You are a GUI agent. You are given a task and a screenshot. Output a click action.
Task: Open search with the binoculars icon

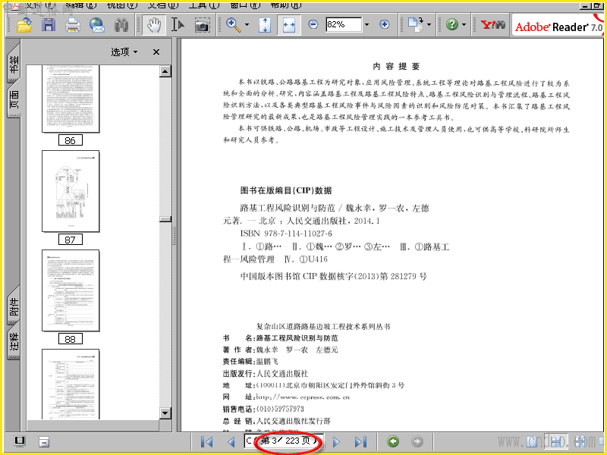click(x=121, y=25)
